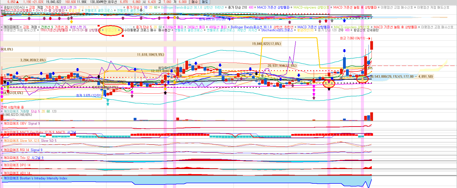
Task: Expand the Slow %K stochastic panel marker
Action: 2,141
